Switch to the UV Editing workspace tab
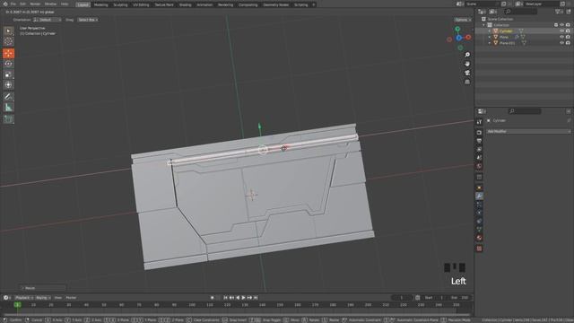The height and width of the screenshot is (323, 574). [141, 4]
